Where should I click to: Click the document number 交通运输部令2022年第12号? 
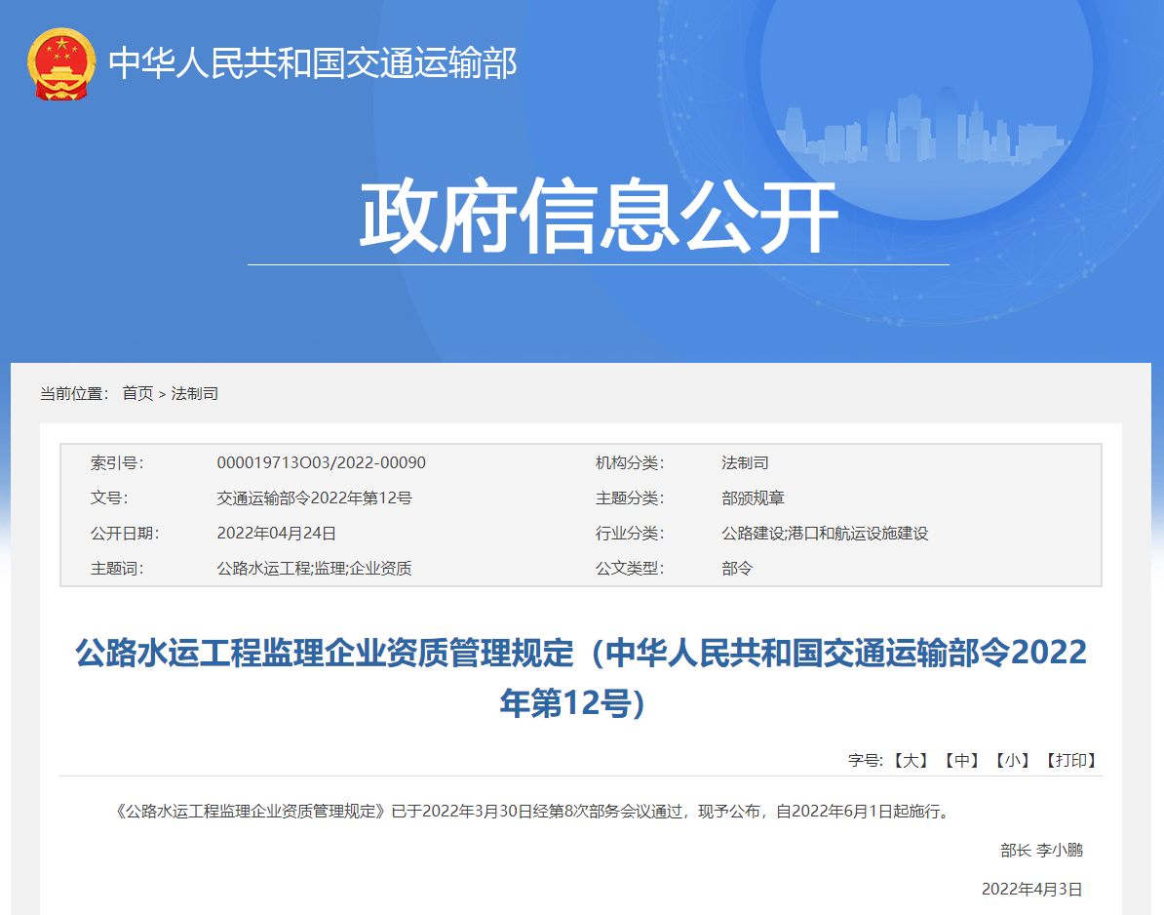coord(314,497)
